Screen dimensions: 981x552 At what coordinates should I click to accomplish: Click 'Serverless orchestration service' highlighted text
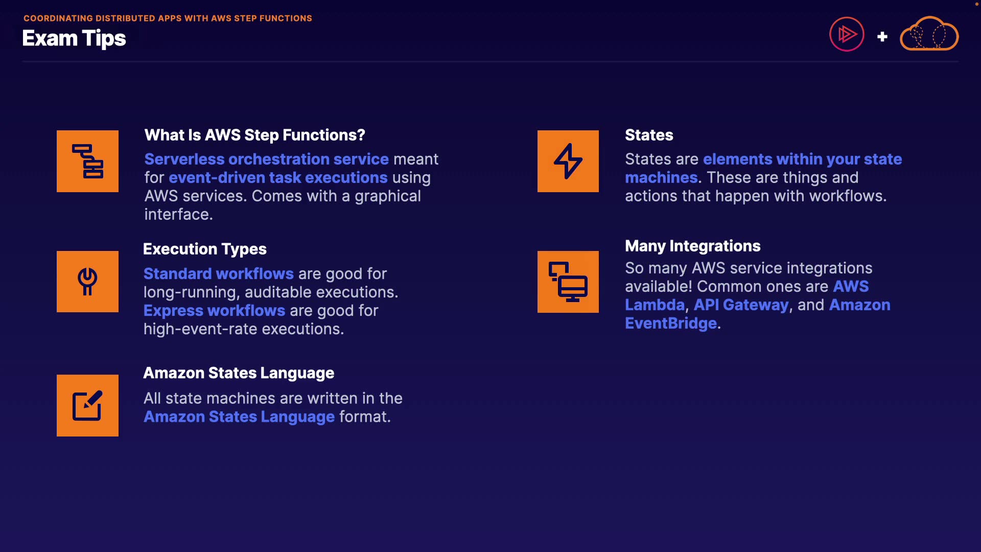click(266, 159)
